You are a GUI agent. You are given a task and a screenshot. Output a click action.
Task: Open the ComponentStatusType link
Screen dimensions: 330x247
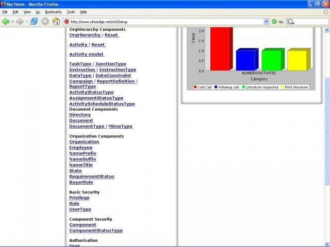pos(96,231)
